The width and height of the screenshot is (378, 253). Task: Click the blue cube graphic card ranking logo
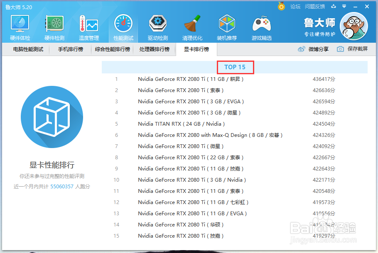tap(52, 117)
